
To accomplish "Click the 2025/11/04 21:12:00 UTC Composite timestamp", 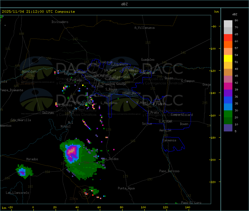I will pos(38,12).
